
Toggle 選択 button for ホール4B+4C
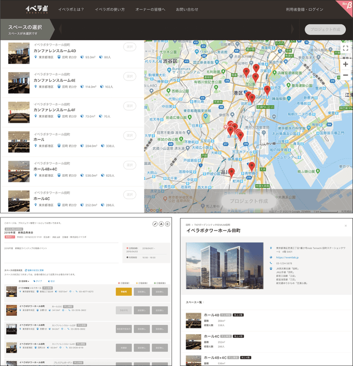129,165
